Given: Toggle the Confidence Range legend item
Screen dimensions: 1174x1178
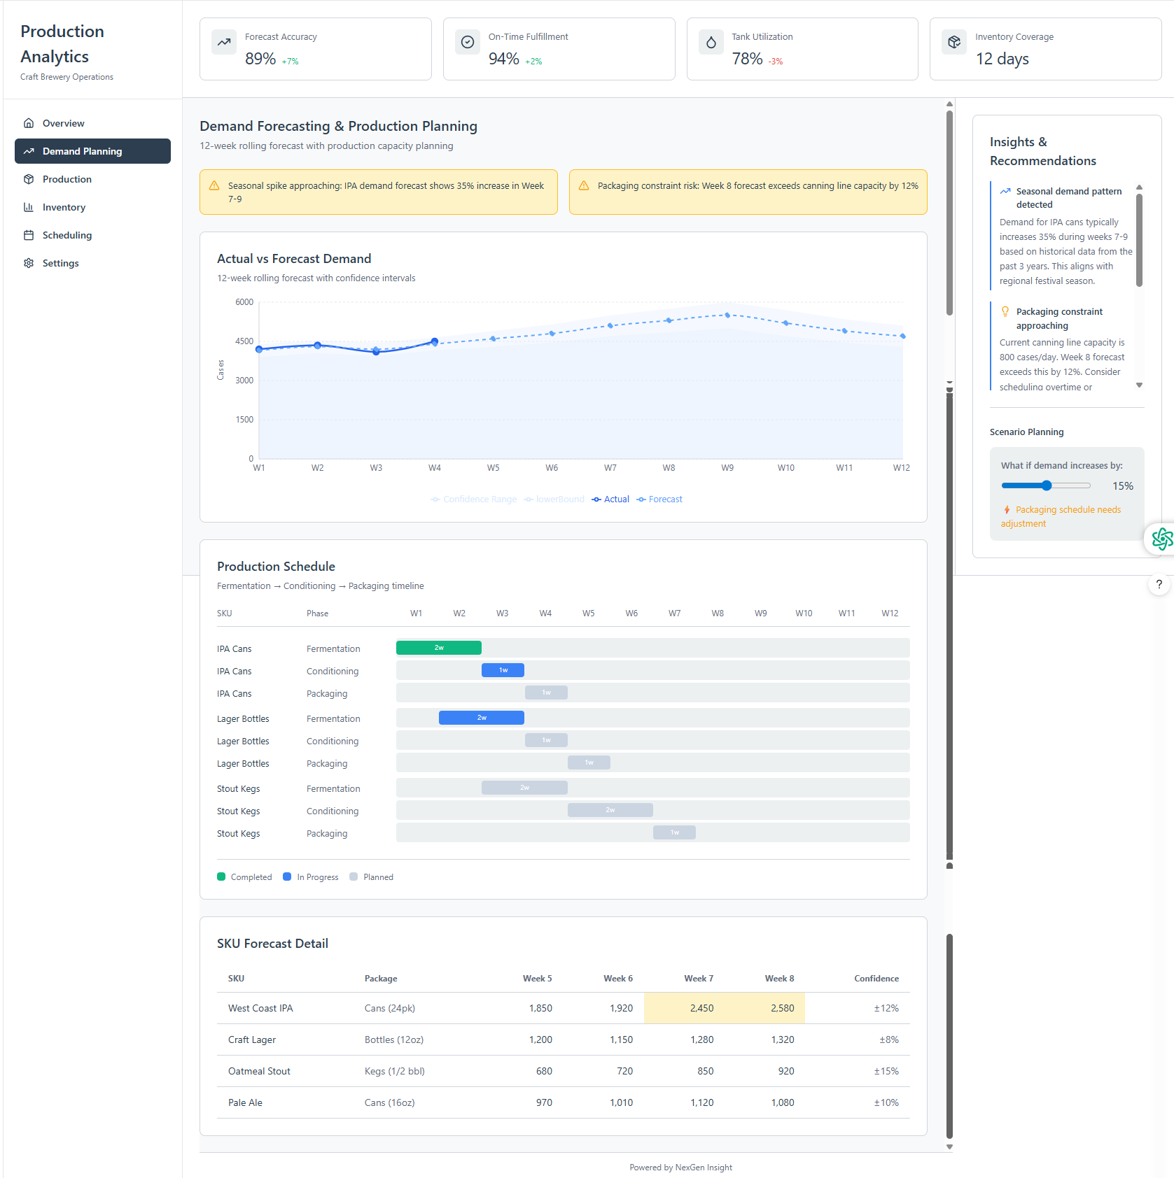Looking at the screenshot, I should coord(473,499).
